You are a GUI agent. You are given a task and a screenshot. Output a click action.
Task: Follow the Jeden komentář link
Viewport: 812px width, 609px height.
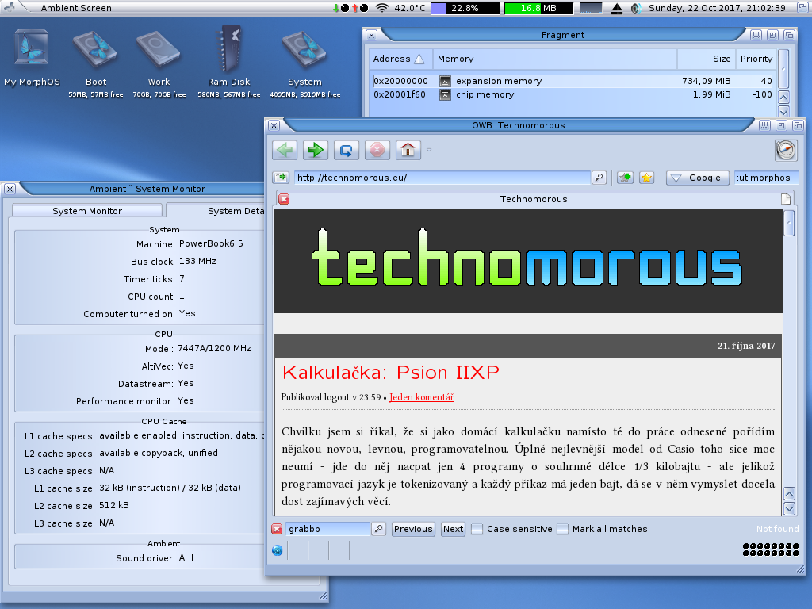click(x=421, y=397)
